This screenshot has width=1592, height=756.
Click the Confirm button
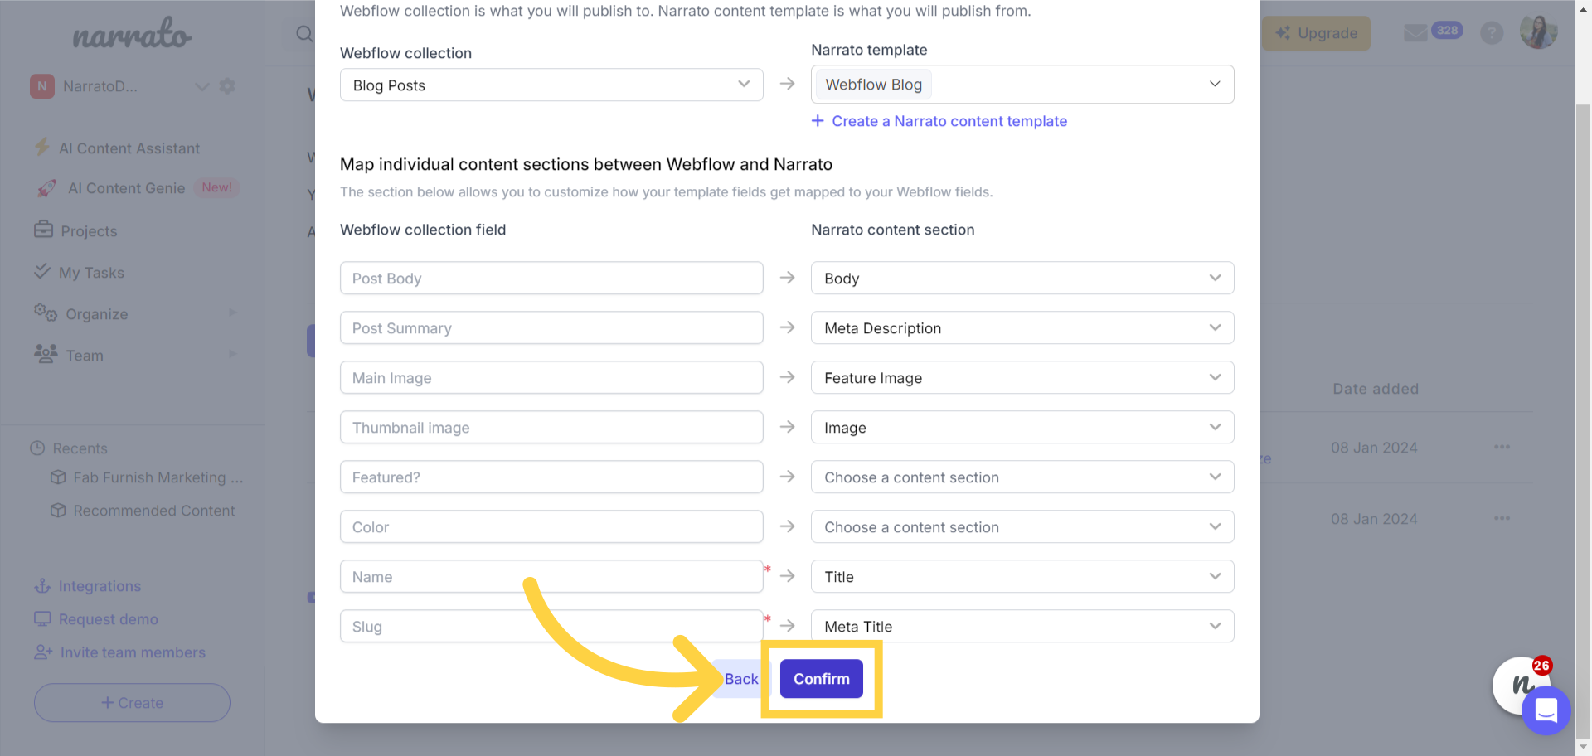[x=821, y=679]
